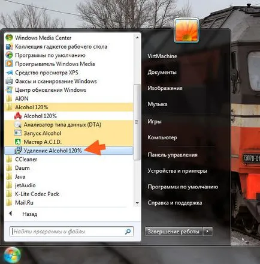The width and height of the screenshot is (260, 264).
Task: Open Документы in the start menu
Action: click(x=162, y=72)
